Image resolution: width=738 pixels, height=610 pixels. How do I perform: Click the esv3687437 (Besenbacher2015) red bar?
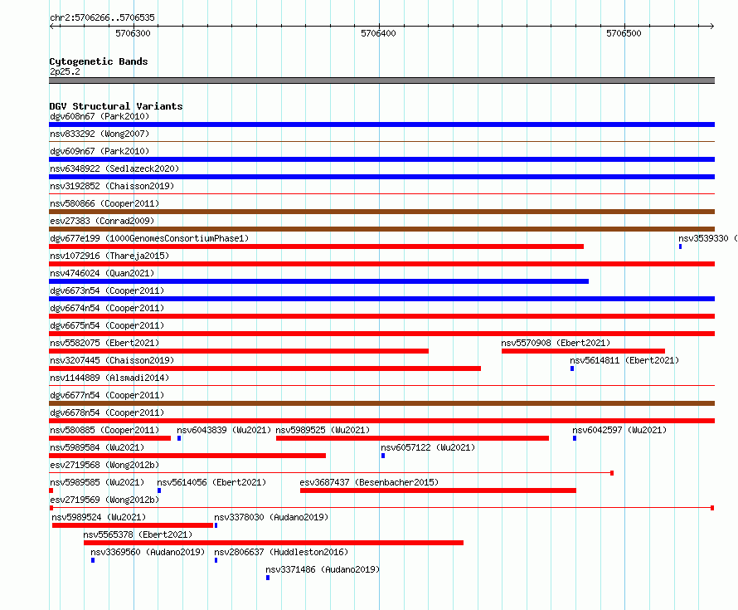pyautogui.click(x=438, y=490)
